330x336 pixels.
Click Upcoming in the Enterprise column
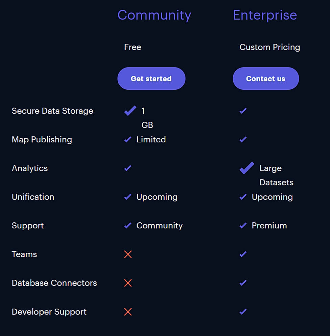pyautogui.click(x=272, y=197)
